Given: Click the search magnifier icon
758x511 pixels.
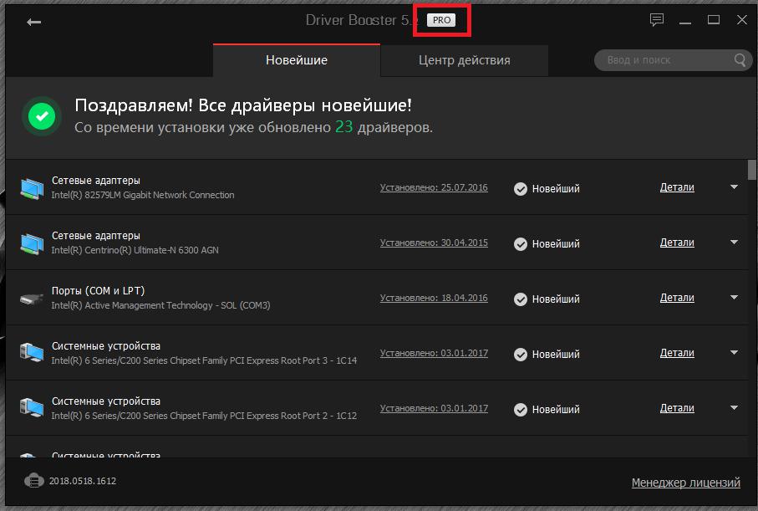Looking at the screenshot, I should coord(740,60).
